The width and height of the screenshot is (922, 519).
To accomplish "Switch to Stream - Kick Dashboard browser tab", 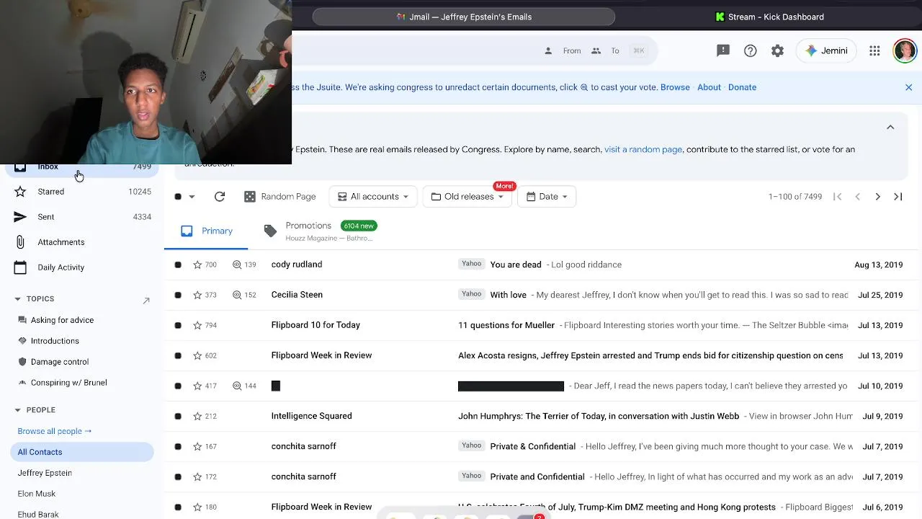I will tap(769, 17).
